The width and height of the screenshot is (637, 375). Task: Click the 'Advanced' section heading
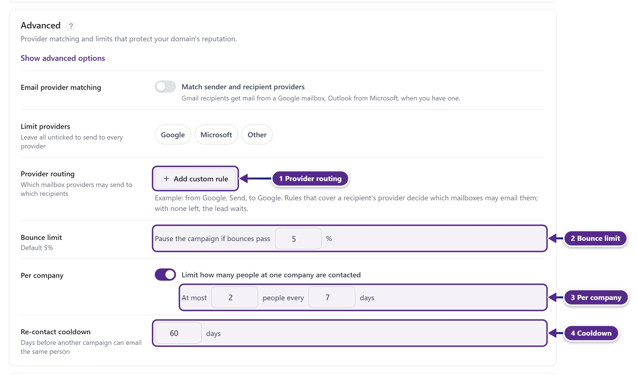click(x=41, y=25)
